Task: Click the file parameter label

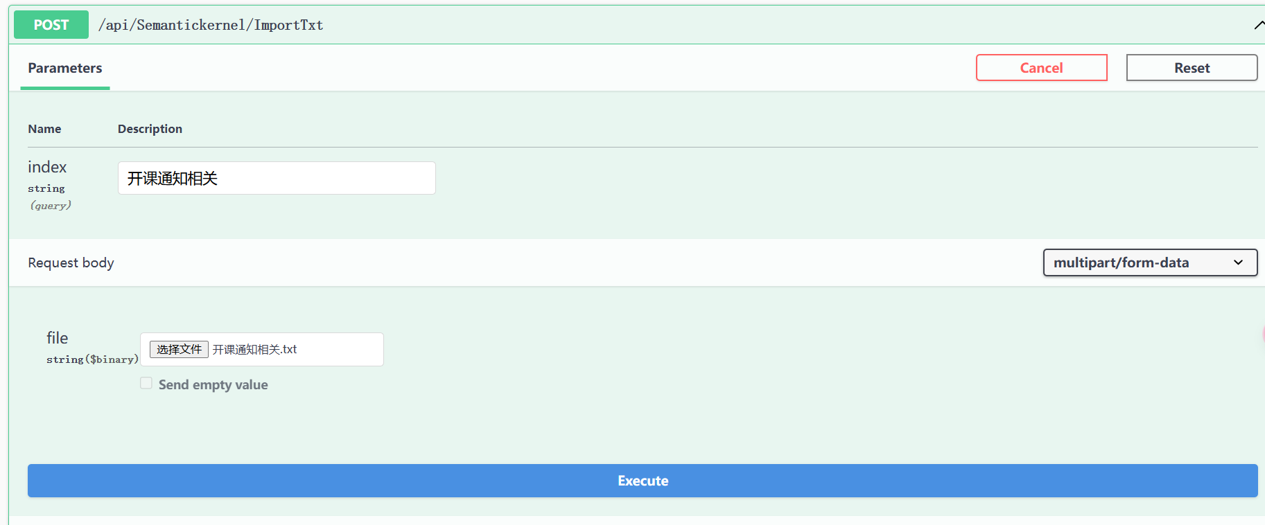Action: (58, 338)
